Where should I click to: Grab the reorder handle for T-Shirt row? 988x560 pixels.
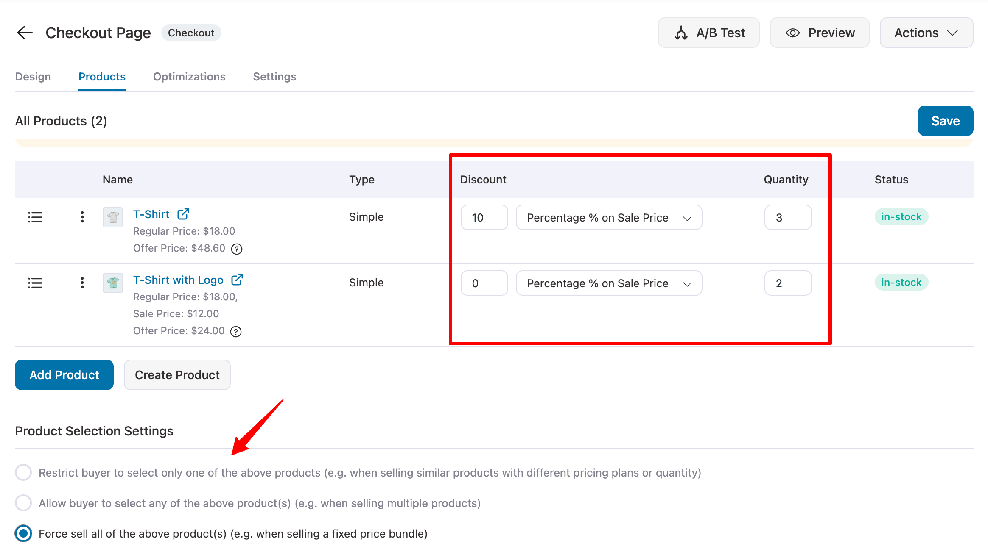click(x=35, y=217)
